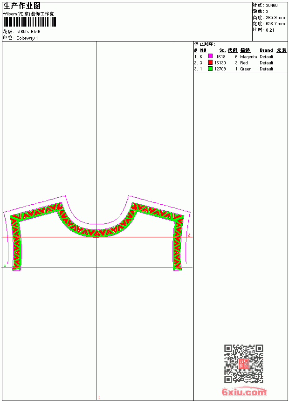Select the Green stop row description
The image size is (289, 401).
(x=246, y=69)
